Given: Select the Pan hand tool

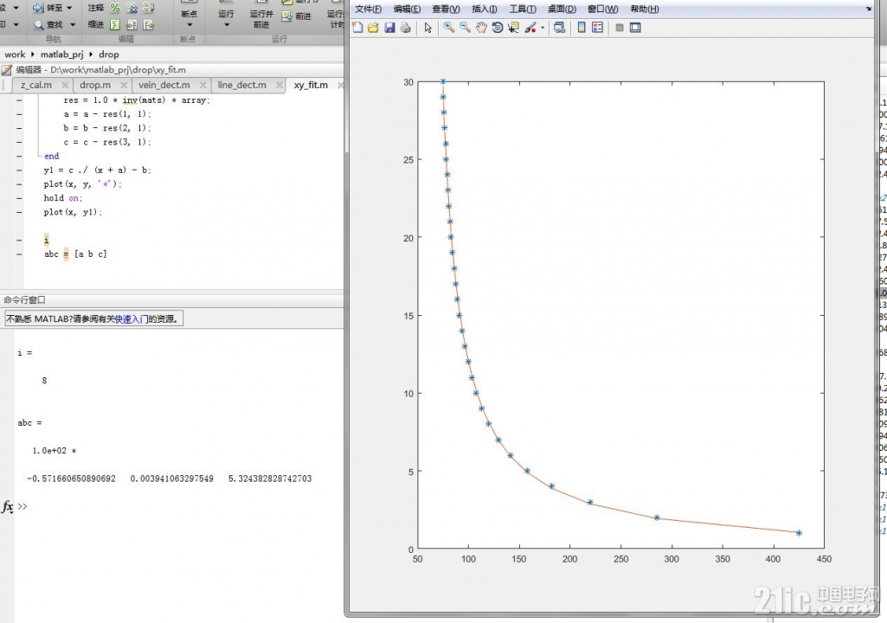Looking at the screenshot, I should click(481, 27).
